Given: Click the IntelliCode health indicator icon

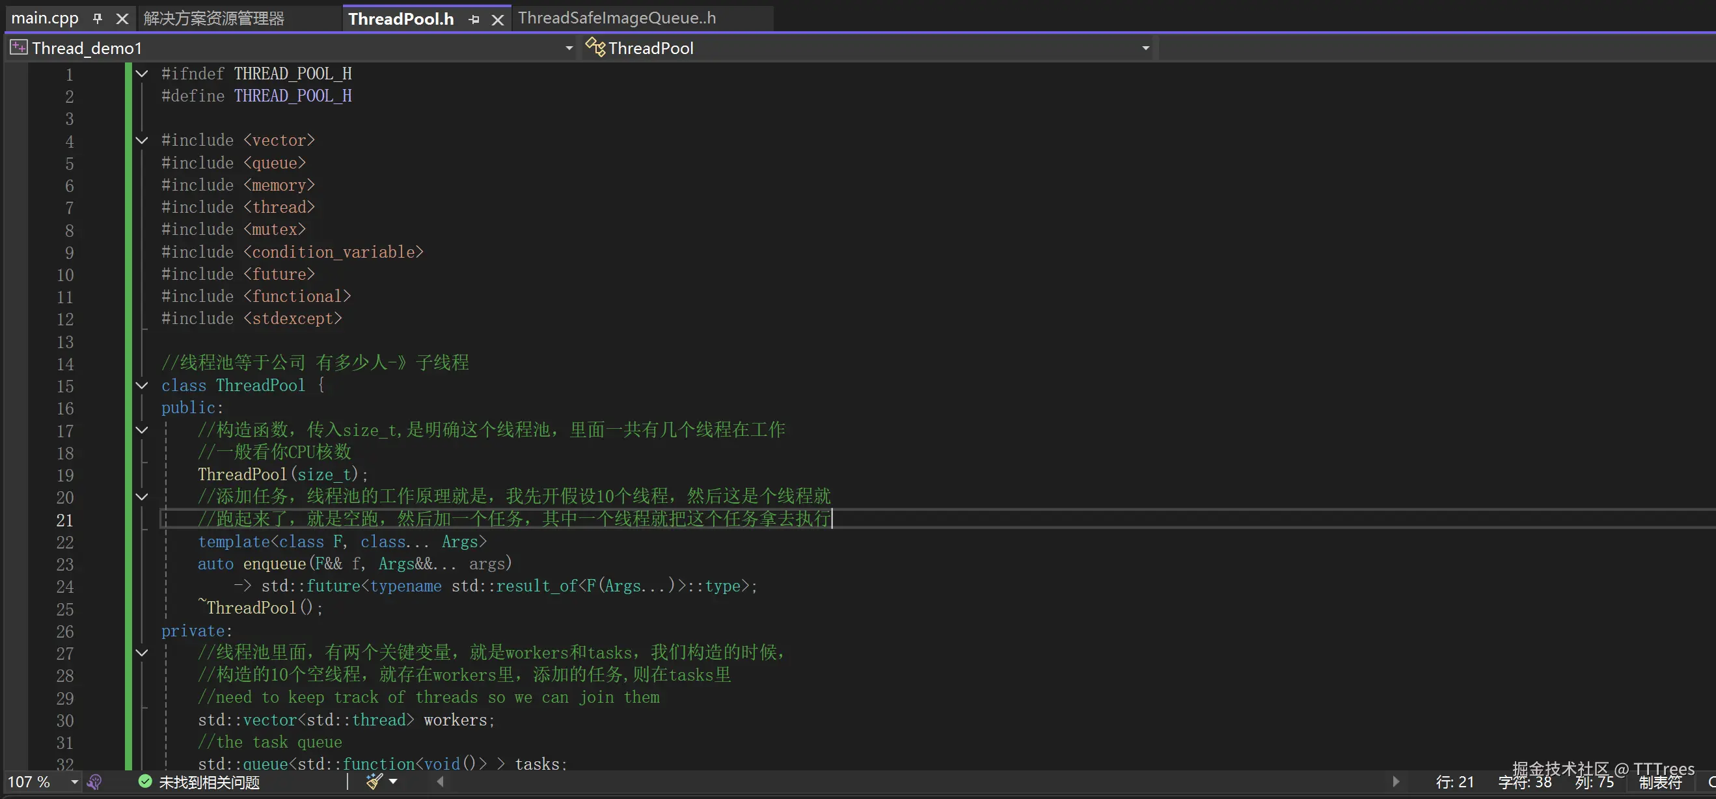Looking at the screenshot, I should point(94,781).
